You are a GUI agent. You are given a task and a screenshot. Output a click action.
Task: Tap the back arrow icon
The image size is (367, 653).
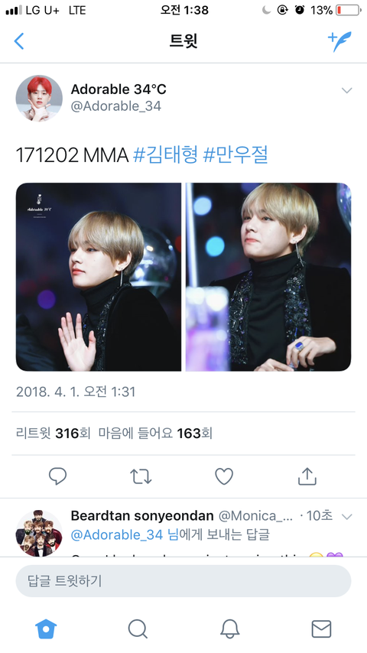click(x=19, y=41)
